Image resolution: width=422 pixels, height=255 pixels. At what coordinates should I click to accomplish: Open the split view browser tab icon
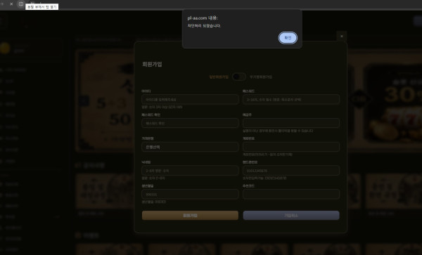pos(20,4)
